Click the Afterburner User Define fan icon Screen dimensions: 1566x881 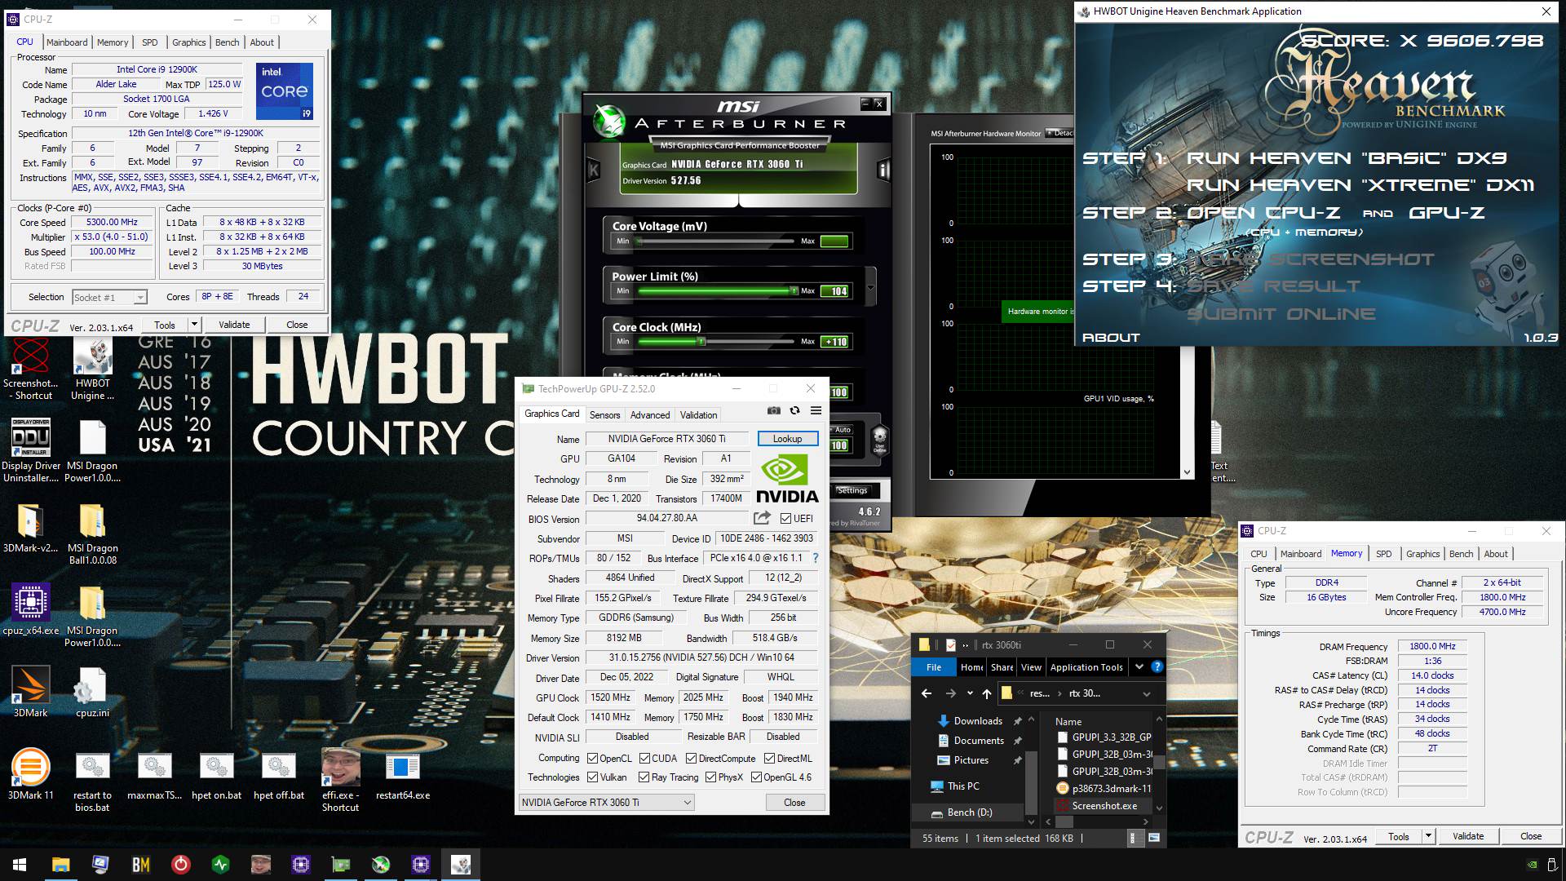(879, 439)
